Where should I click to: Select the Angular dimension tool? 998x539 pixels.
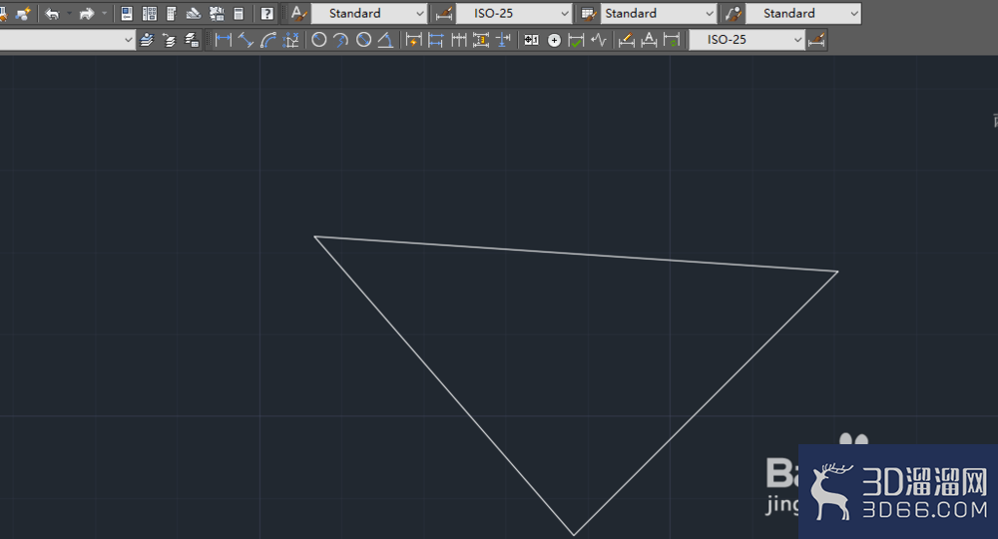pyautogui.click(x=385, y=40)
